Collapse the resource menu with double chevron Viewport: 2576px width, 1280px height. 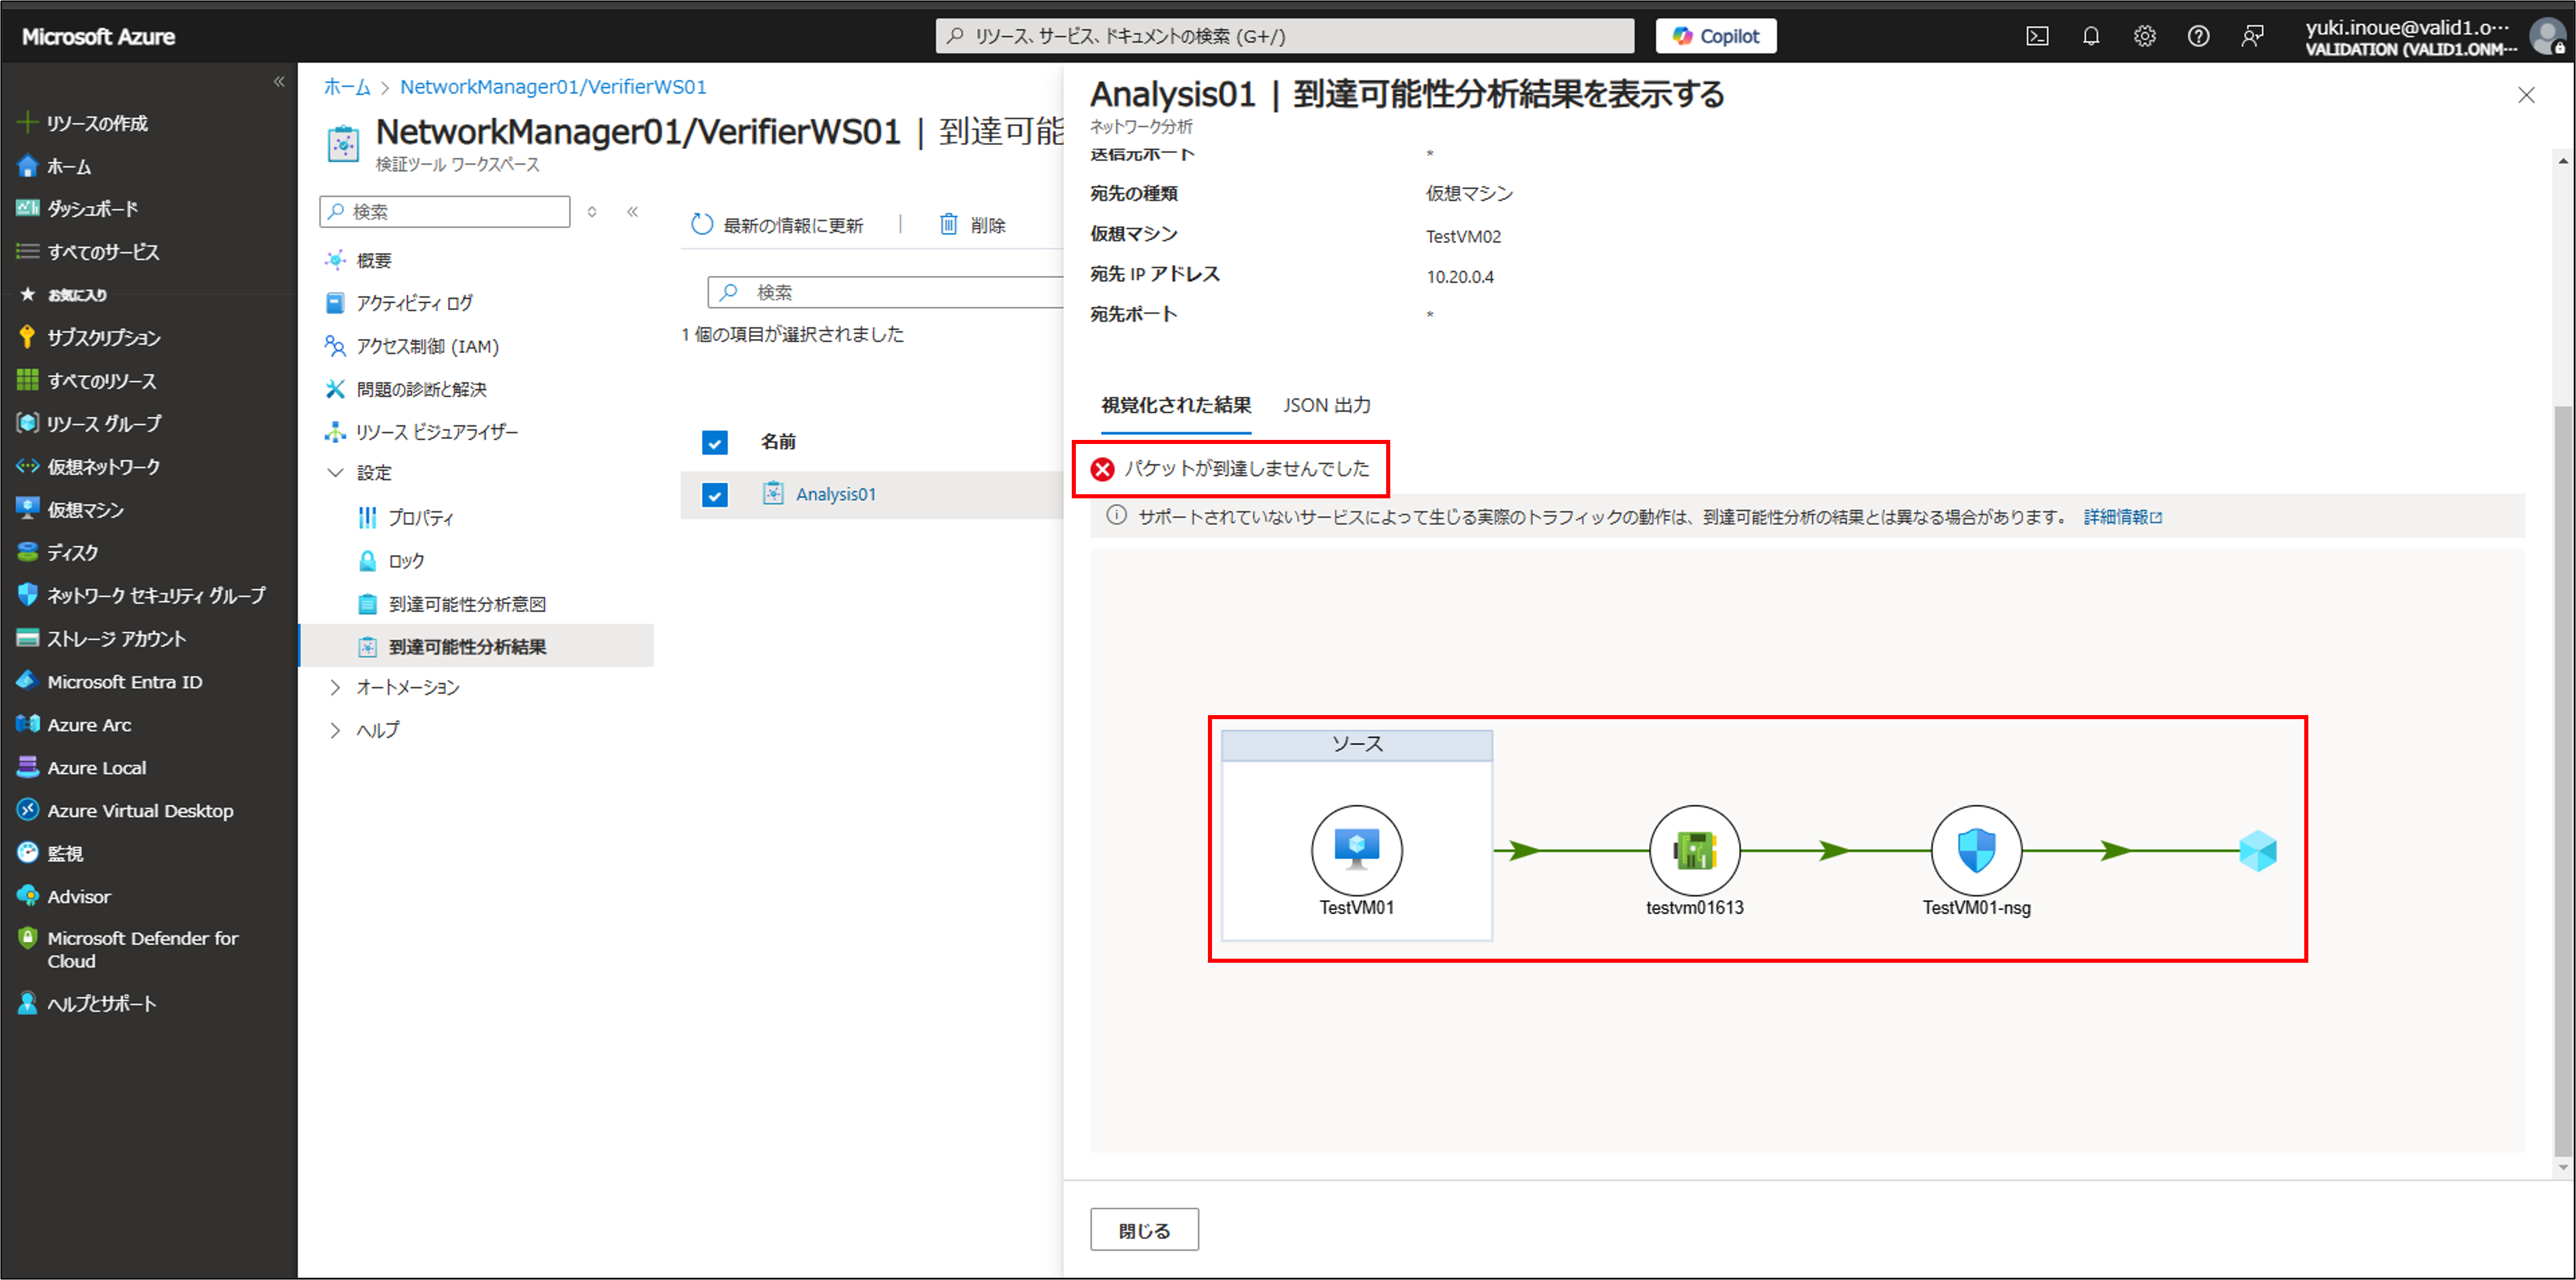(x=632, y=211)
